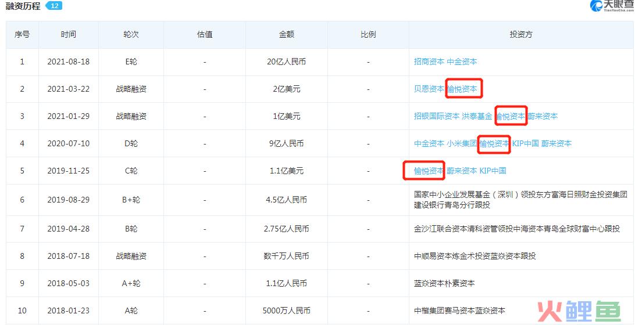
Task: Click investor text 中楷集团赛马资本蓝焱资本
Action: coord(459,311)
